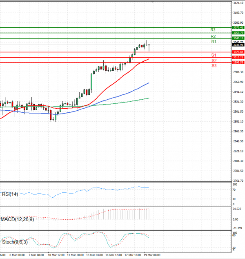The height and width of the screenshot is (259, 245).
Task: Click the R1 resistance label
Action: tap(214, 42)
